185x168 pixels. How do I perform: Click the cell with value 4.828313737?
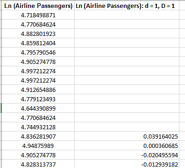point(38,164)
